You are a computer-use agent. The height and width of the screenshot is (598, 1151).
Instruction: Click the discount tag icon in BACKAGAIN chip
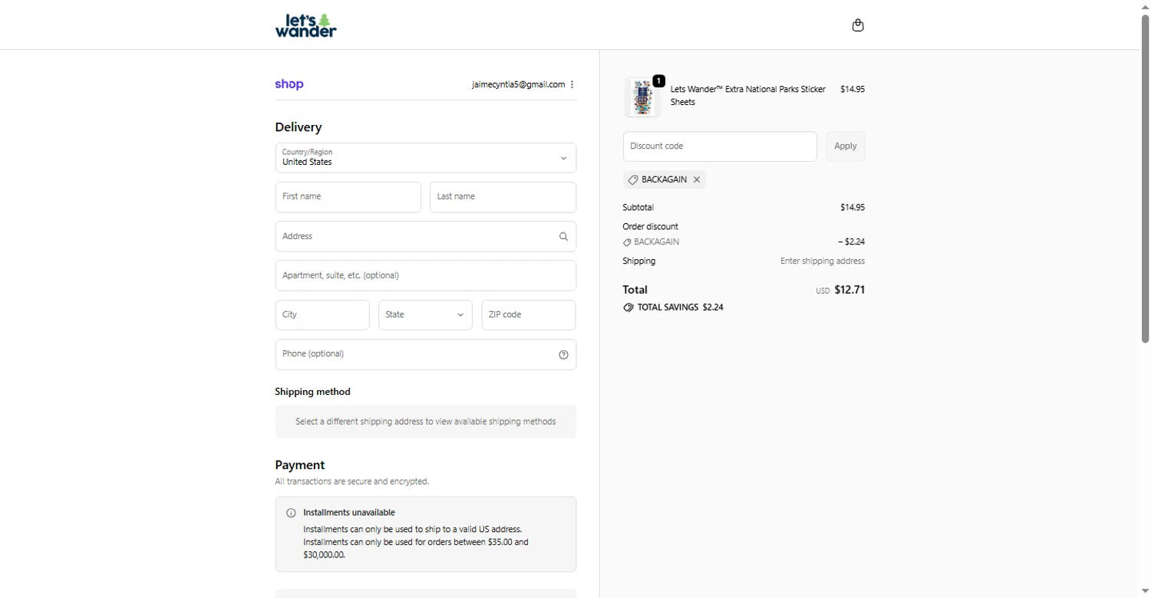click(x=633, y=179)
